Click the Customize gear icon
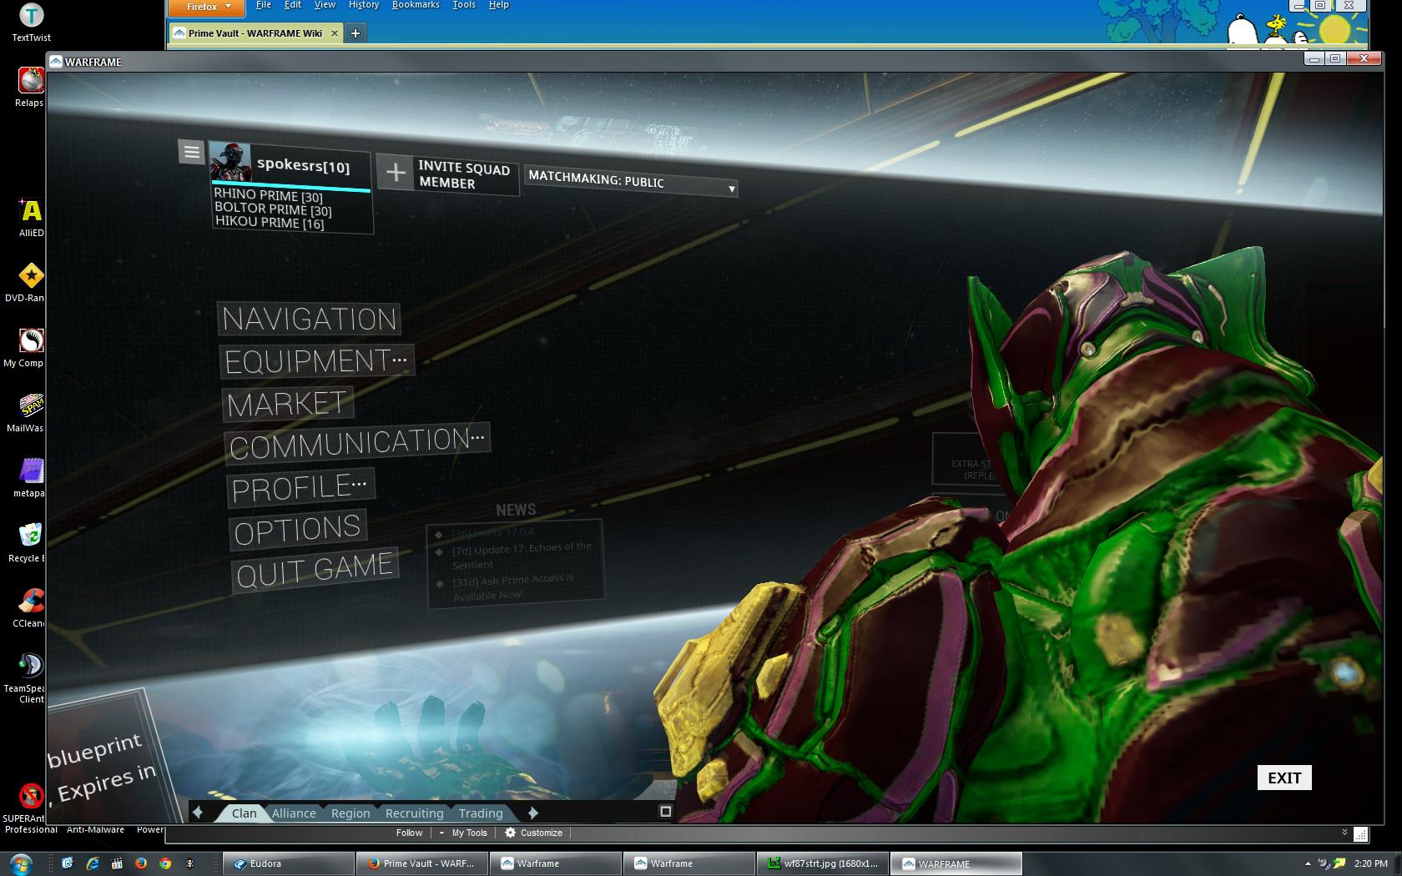1402x876 pixels. pyautogui.click(x=511, y=833)
